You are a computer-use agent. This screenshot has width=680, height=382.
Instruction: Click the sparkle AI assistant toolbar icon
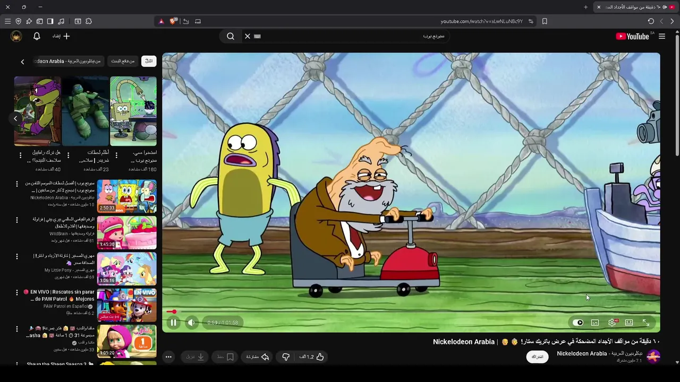tap(29, 21)
